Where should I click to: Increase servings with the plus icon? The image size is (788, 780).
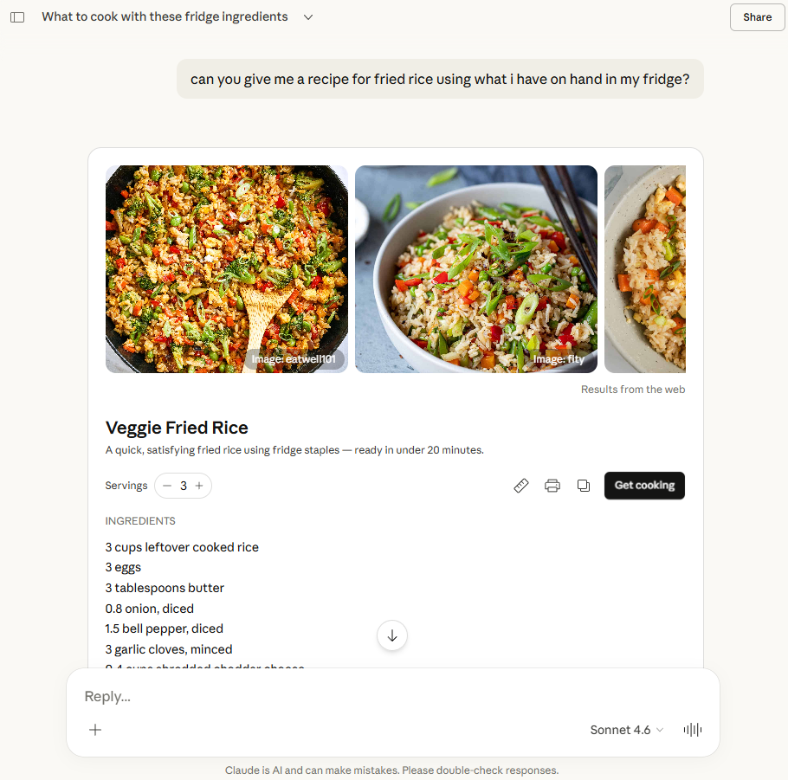point(199,486)
